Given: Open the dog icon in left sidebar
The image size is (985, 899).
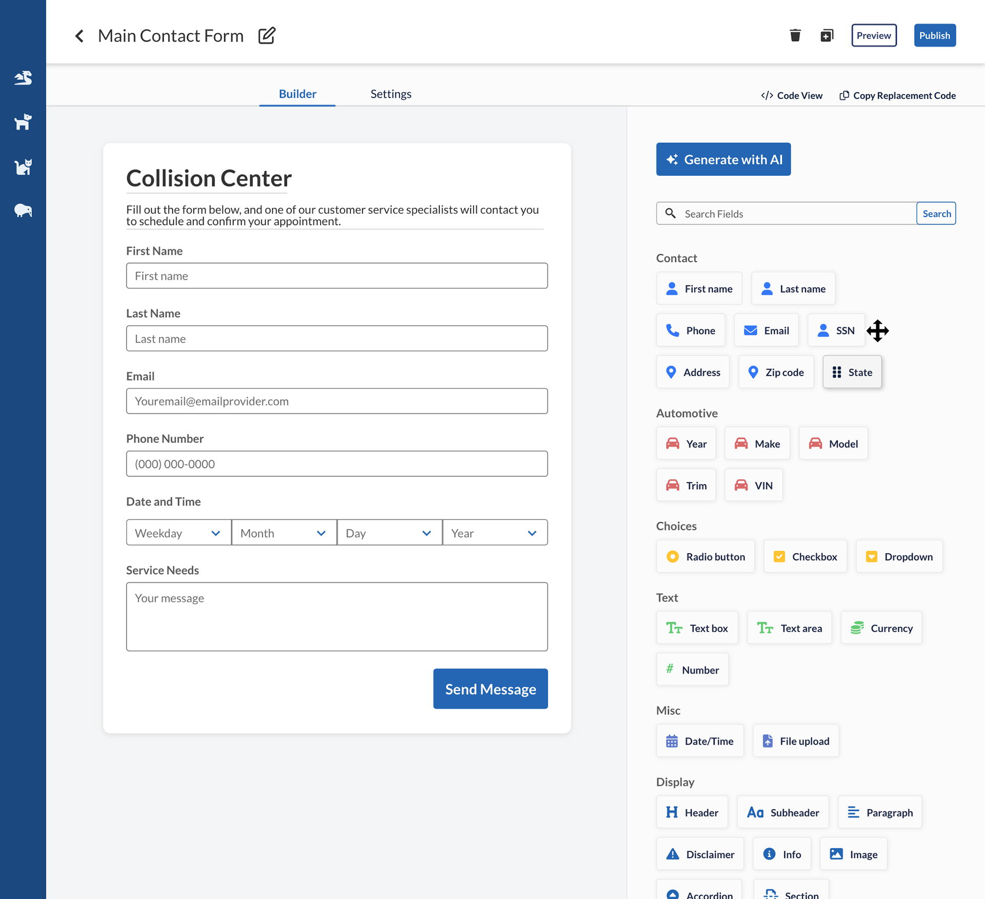Looking at the screenshot, I should 23,122.
